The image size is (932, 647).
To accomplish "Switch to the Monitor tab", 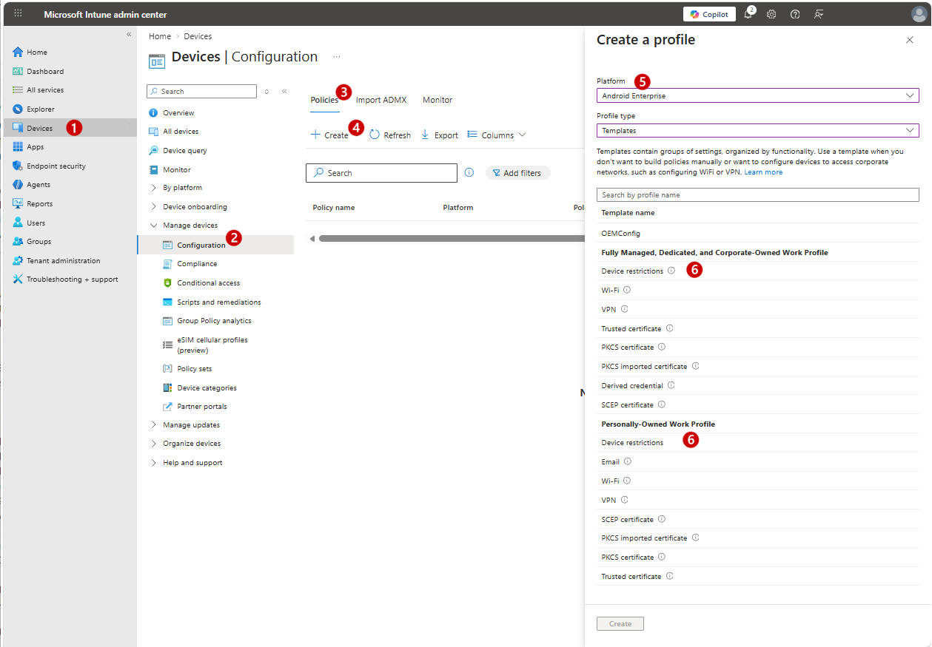I will [x=437, y=100].
